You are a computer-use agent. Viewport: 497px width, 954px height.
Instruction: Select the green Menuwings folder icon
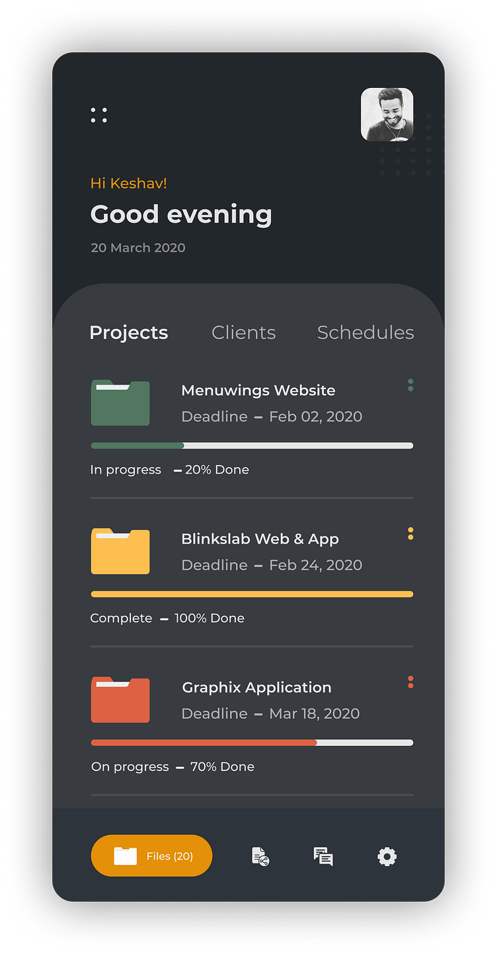click(120, 403)
